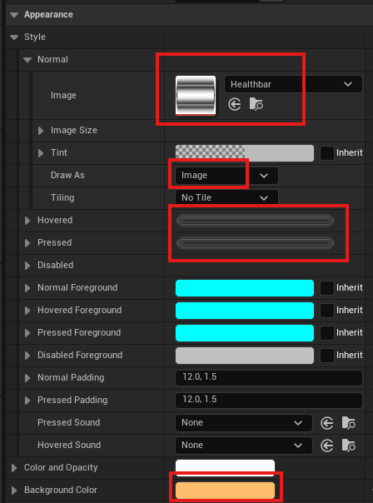This screenshot has width=373, height=503.
Task: Open the cyan Hovered Foreground color
Action: click(x=245, y=310)
